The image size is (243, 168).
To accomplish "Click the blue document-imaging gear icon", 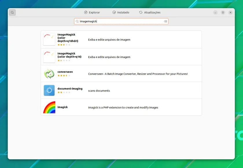I will click(x=49, y=90).
